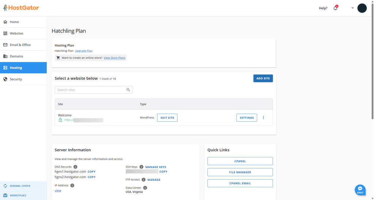Click the DNS Records info icon
Image resolution: width=374 pixels, height=200 pixels.
click(x=75, y=167)
